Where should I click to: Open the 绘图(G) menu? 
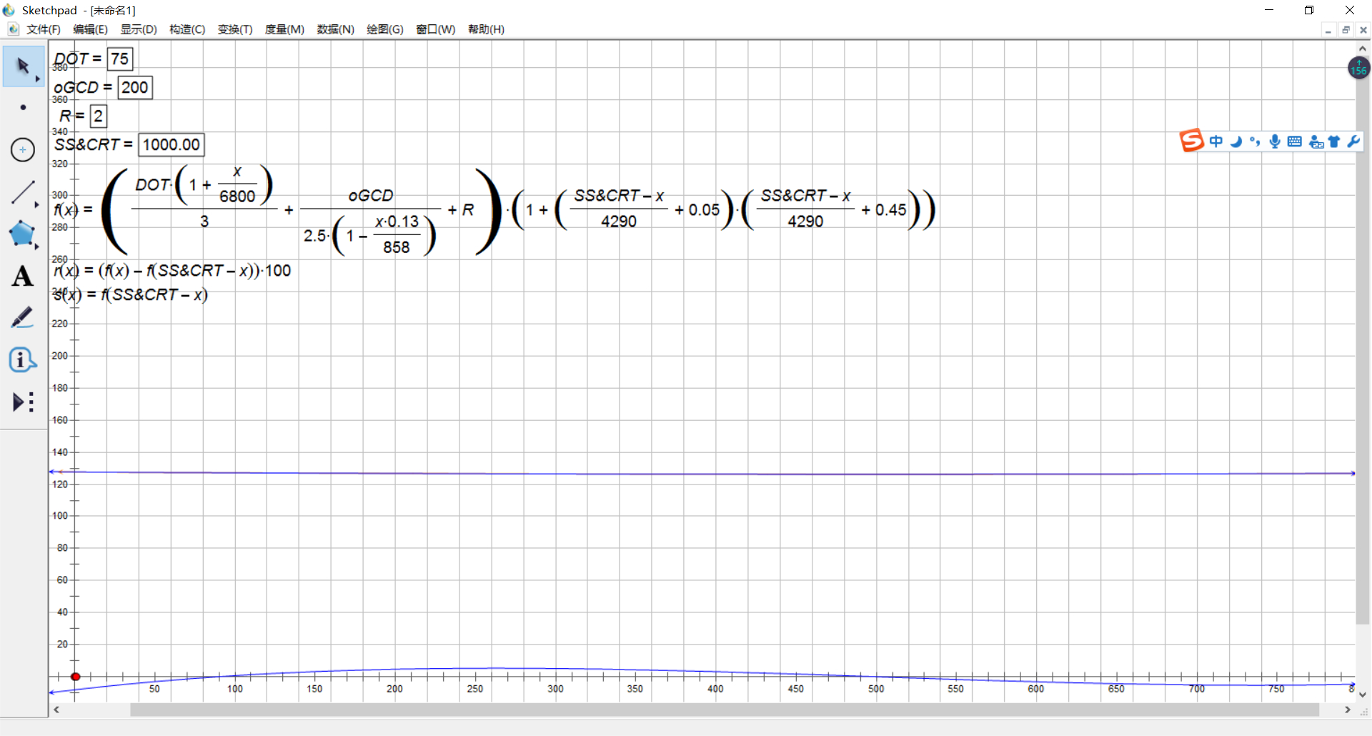click(x=384, y=29)
